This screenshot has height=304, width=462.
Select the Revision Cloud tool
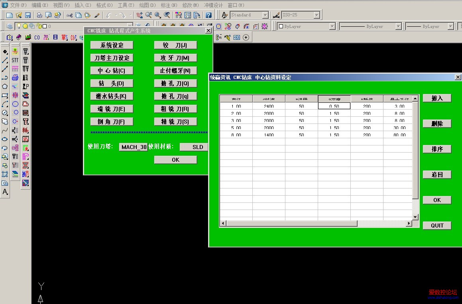[5, 122]
